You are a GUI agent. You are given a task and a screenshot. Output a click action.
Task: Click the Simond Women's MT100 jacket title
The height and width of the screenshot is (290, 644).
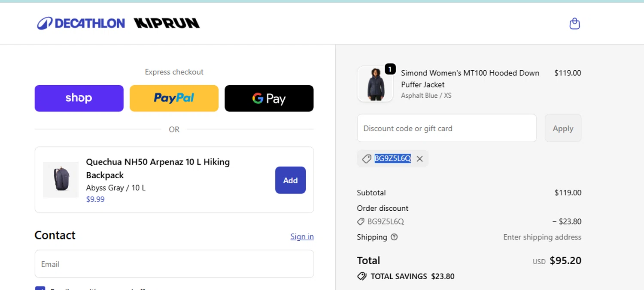click(470, 79)
